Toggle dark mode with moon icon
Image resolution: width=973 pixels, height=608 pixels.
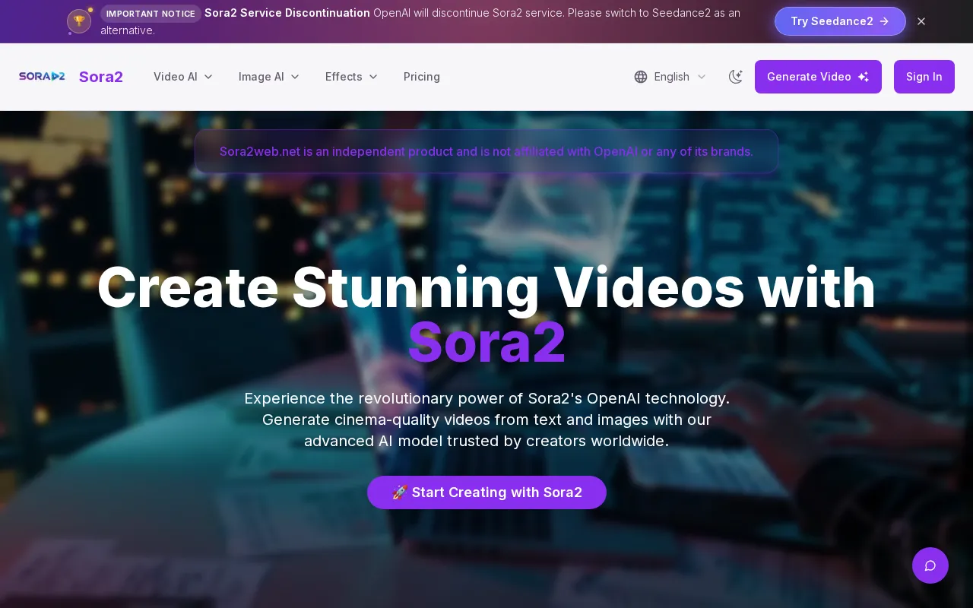[x=735, y=77]
